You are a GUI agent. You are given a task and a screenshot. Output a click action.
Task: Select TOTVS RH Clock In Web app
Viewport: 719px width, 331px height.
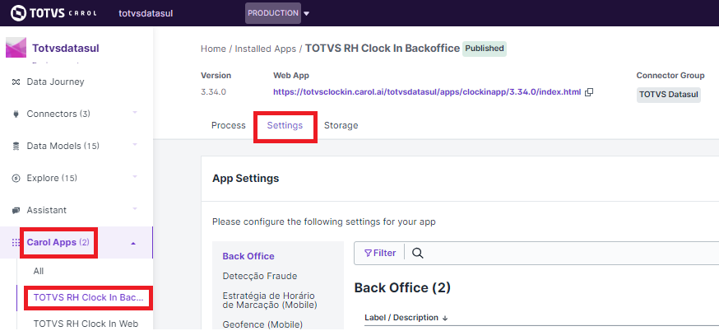click(x=86, y=324)
